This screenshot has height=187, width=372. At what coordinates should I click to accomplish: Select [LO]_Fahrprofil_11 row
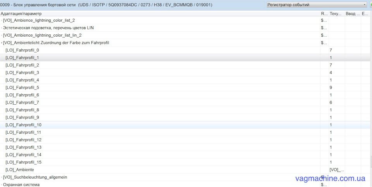click(x=185, y=133)
